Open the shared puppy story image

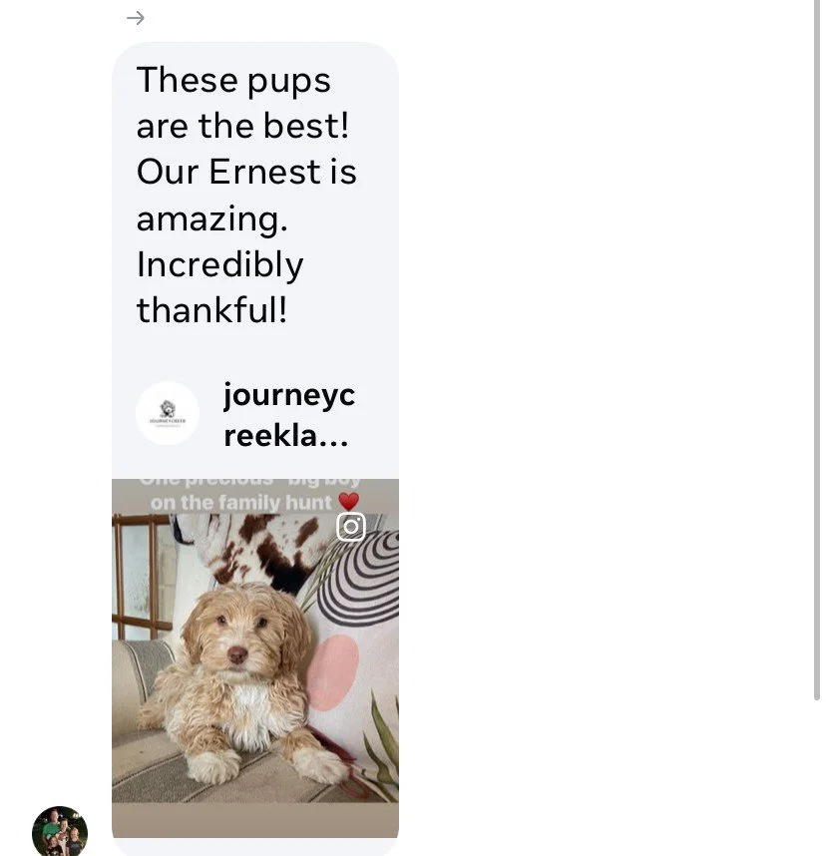pyautogui.click(x=255, y=657)
